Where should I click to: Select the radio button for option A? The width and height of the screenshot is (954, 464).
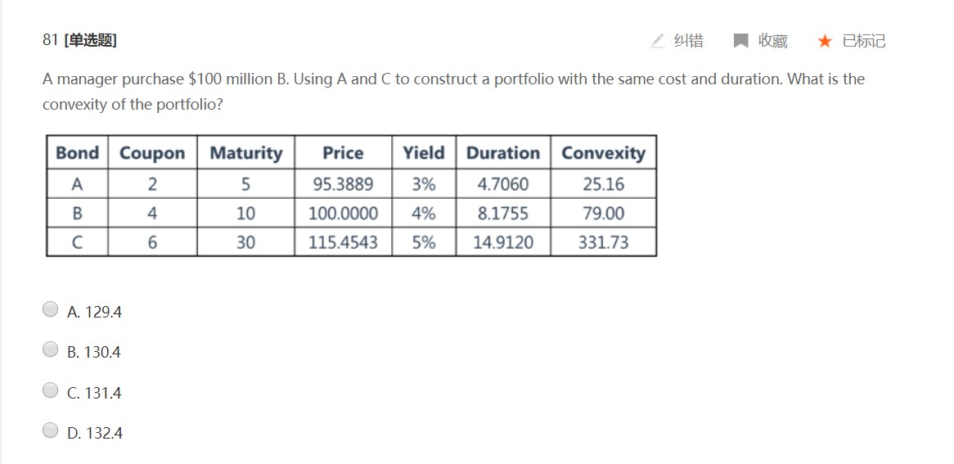51,309
